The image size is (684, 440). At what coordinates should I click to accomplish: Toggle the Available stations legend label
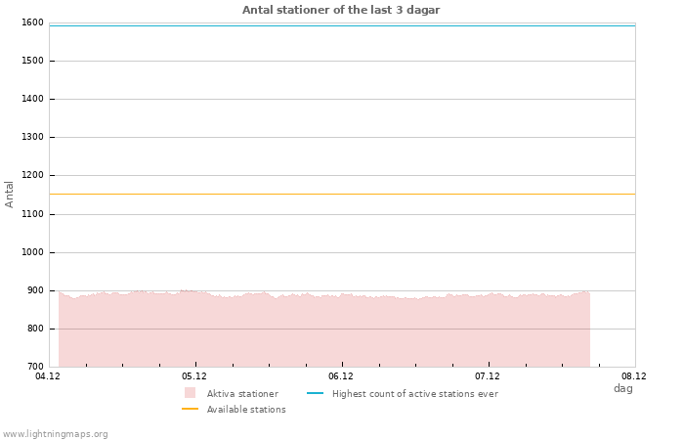tap(246, 410)
